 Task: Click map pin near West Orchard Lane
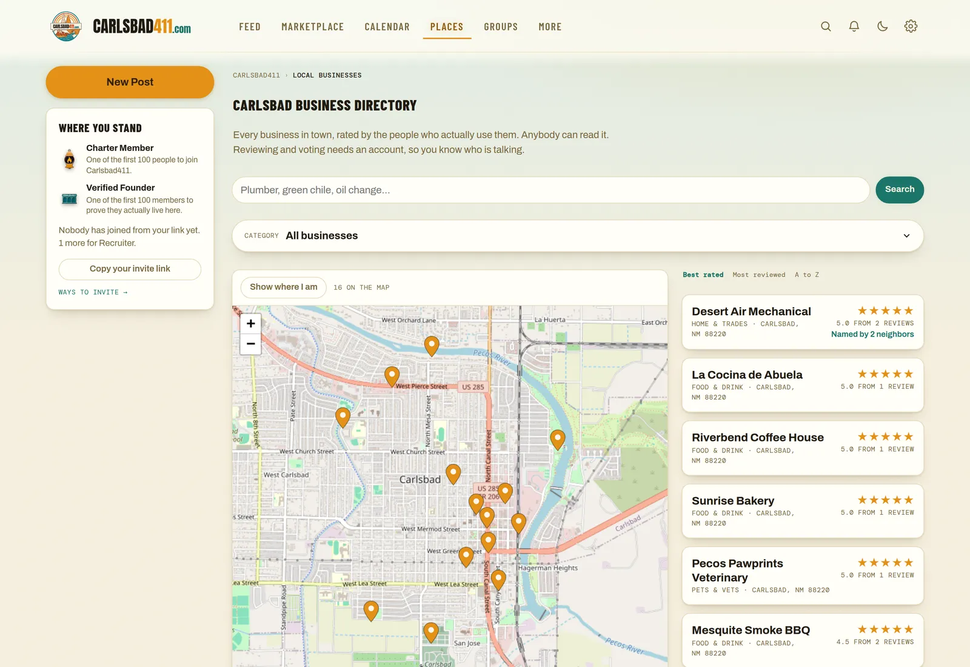coord(432,346)
